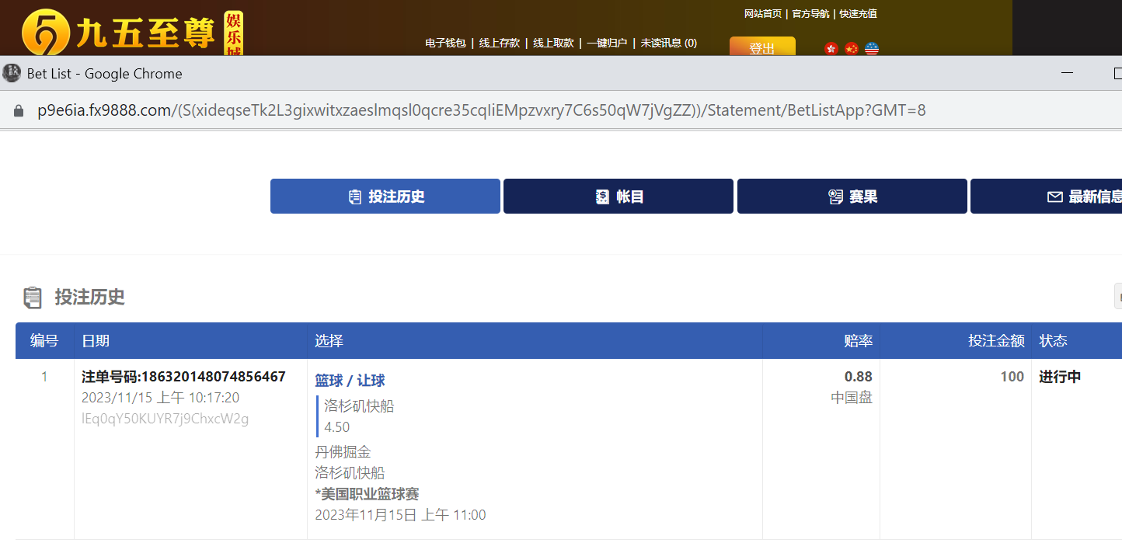1122x543 pixels.
Task: Click the handicap value 4.50
Action: pyautogui.click(x=337, y=427)
